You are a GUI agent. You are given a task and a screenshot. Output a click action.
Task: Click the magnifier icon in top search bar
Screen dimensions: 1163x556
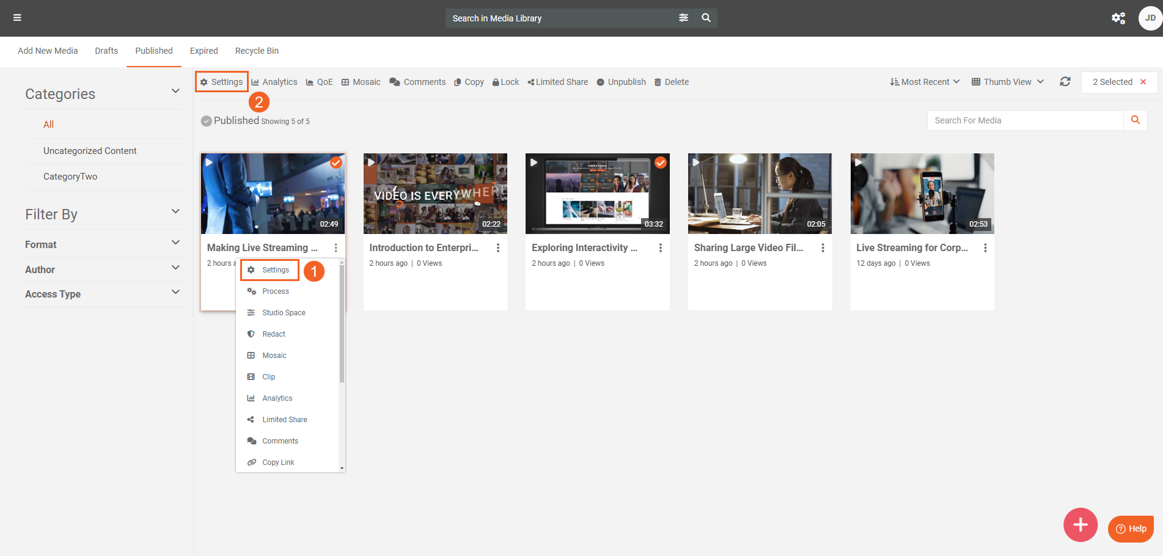tap(706, 18)
